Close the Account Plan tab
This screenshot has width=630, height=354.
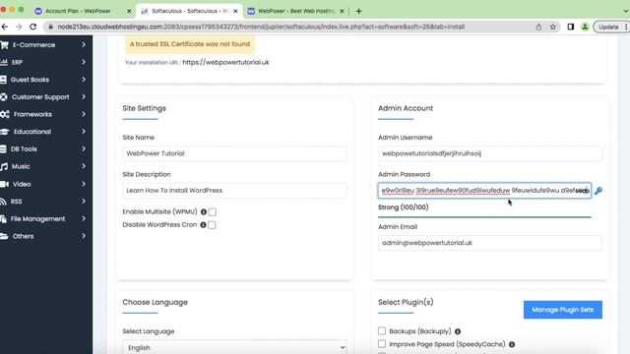129,11
